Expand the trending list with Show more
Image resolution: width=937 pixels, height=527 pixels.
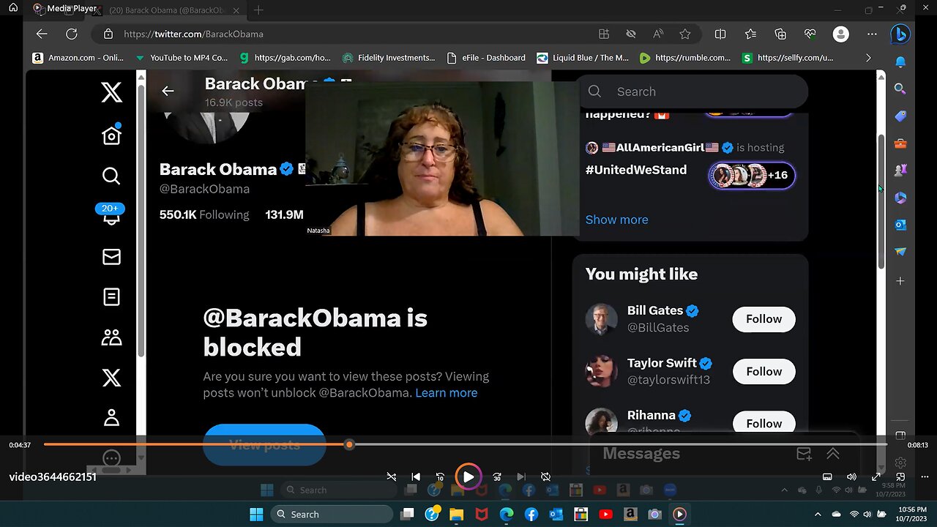click(x=616, y=220)
